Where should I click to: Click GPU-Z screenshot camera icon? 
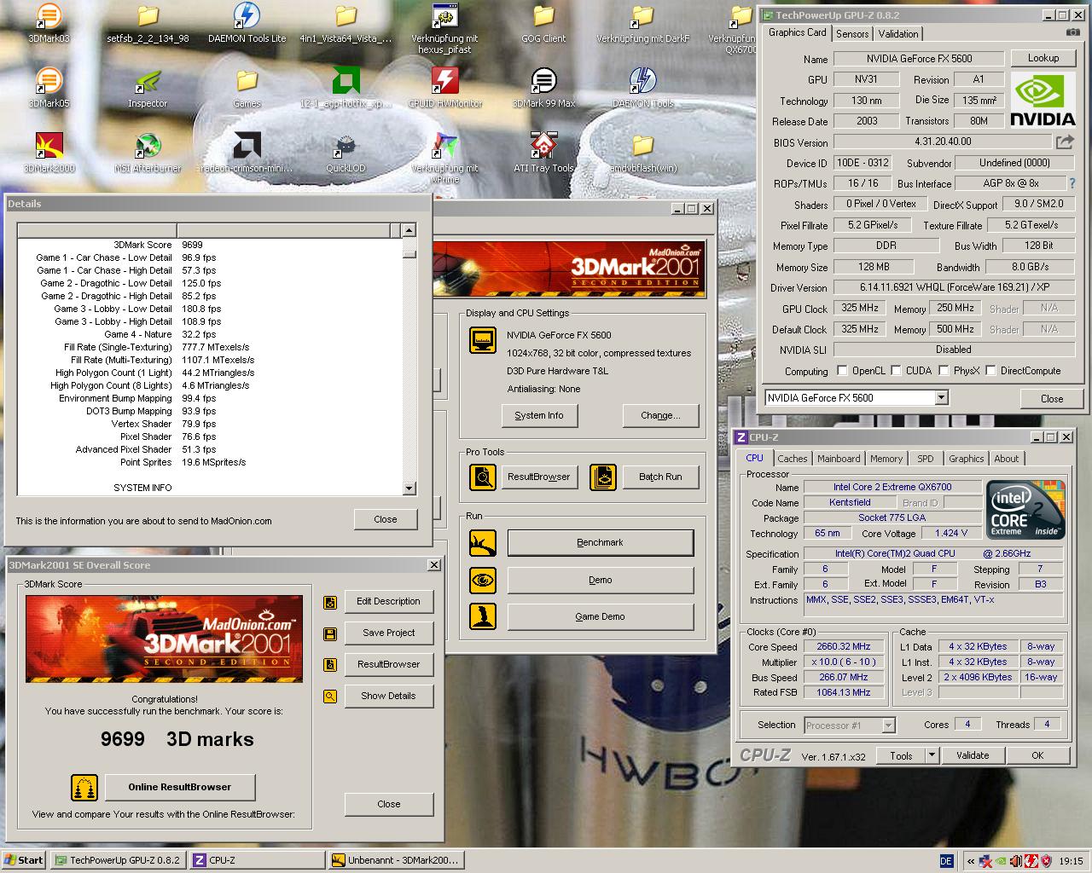pyautogui.click(x=1072, y=32)
